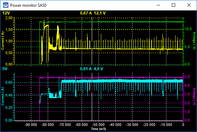Viewport: 197px width, 132px height.
Task: Click the 0,40 tick on 5V current axis
Action: [x=9, y=95]
